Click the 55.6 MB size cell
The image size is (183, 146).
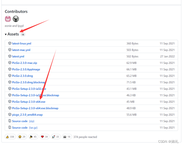(x=131, y=115)
